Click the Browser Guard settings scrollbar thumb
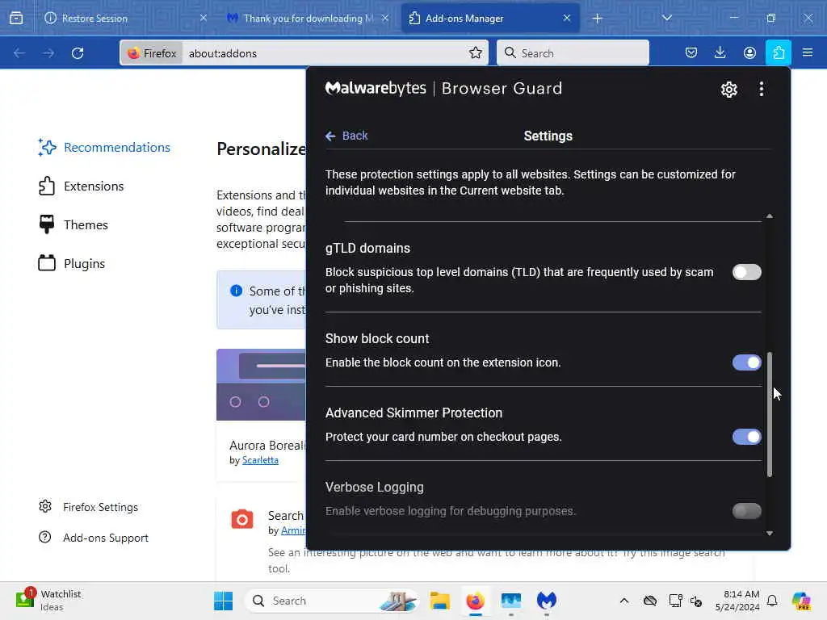The height and width of the screenshot is (620, 827). click(x=770, y=414)
